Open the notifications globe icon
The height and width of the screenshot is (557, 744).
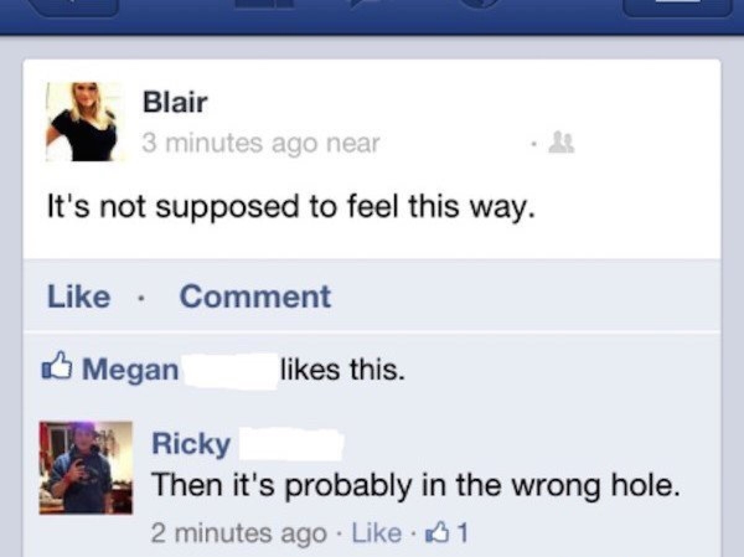click(x=478, y=4)
